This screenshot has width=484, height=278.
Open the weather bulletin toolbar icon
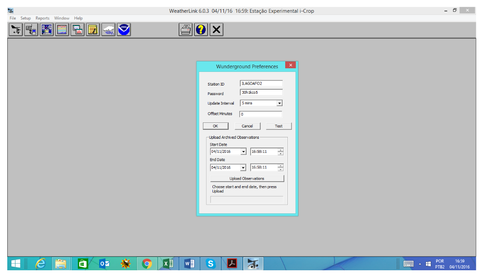pos(47,30)
